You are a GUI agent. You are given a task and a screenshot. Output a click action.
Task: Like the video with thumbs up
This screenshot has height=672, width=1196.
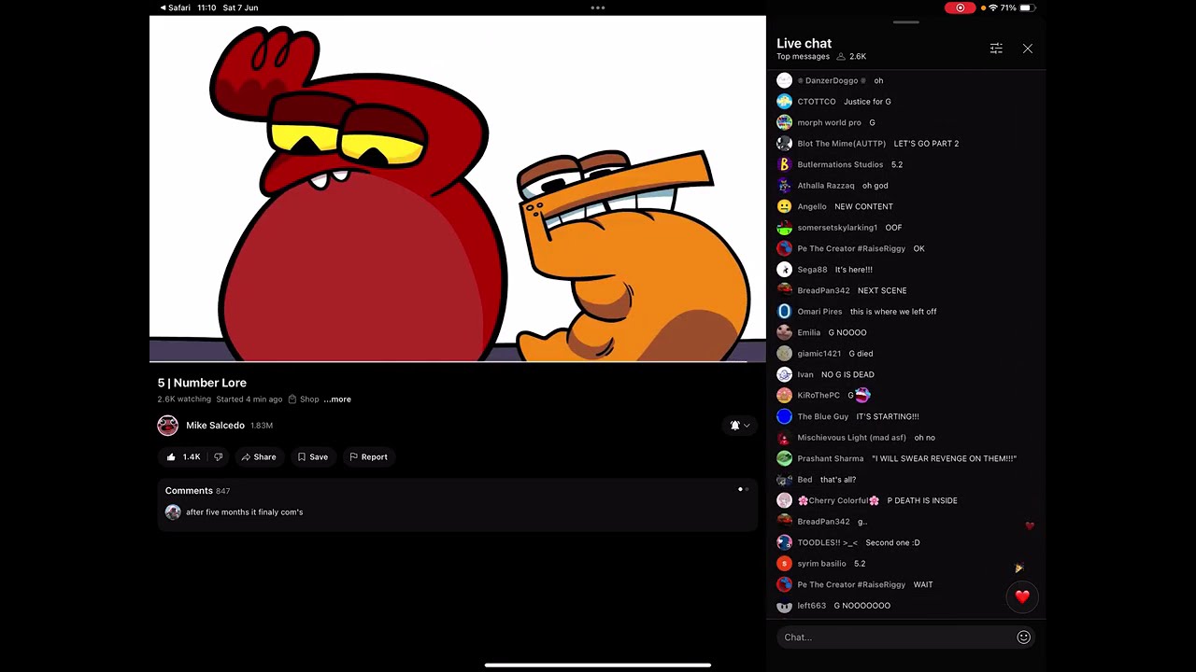tap(183, 457)
